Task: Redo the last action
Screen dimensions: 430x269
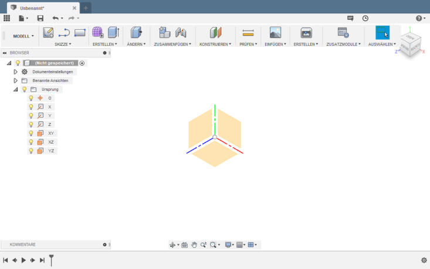Action: coord(72,18)
